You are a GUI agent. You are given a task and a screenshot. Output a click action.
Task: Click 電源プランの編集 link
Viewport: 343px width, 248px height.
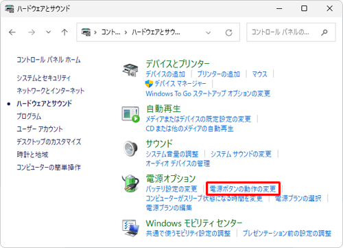169,207
